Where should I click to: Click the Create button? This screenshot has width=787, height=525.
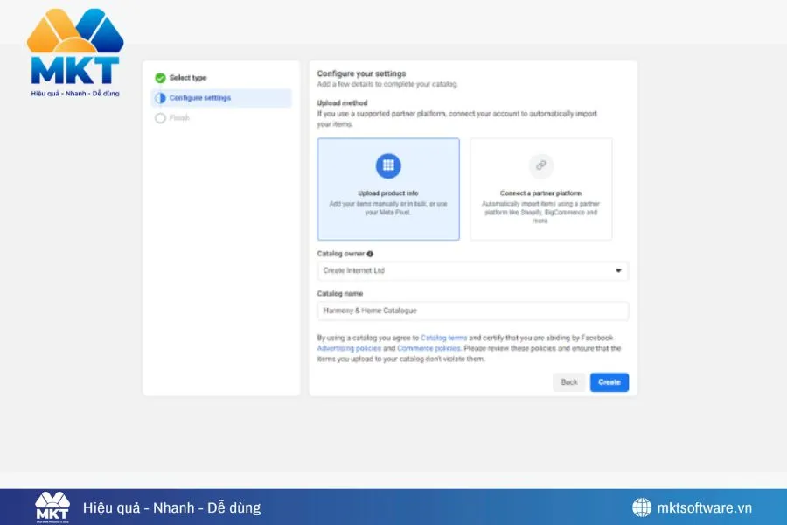pos(609,382)
